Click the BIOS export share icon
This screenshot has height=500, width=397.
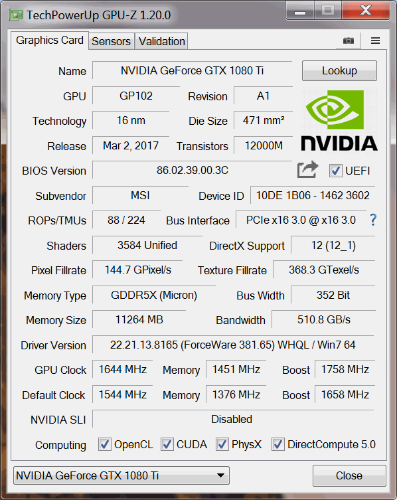point(308,169)
